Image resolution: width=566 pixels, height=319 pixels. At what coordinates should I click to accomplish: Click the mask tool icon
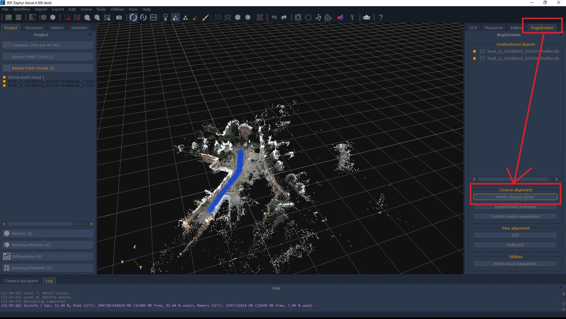[366, 17]
